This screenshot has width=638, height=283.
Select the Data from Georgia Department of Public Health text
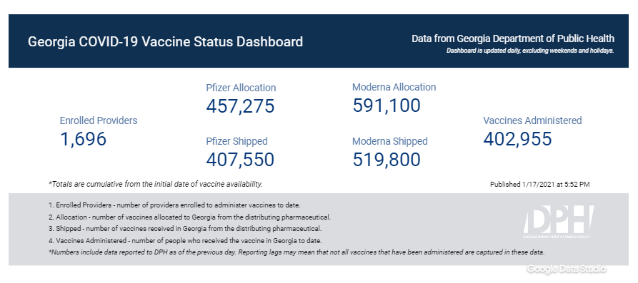(513, 39)
